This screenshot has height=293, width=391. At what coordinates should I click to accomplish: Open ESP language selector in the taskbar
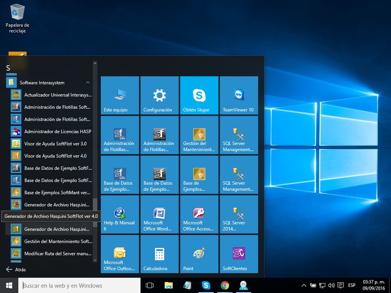(x=352, y=285)
